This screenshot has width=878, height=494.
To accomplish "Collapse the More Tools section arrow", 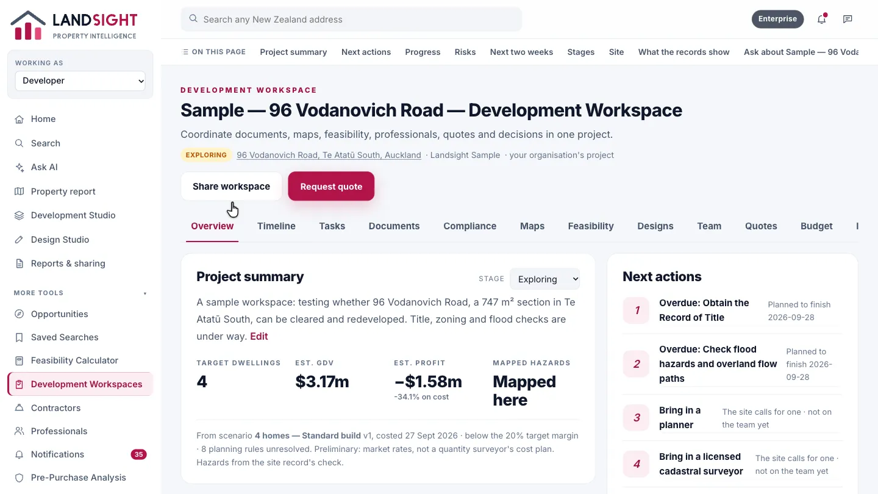I will 145,293.
